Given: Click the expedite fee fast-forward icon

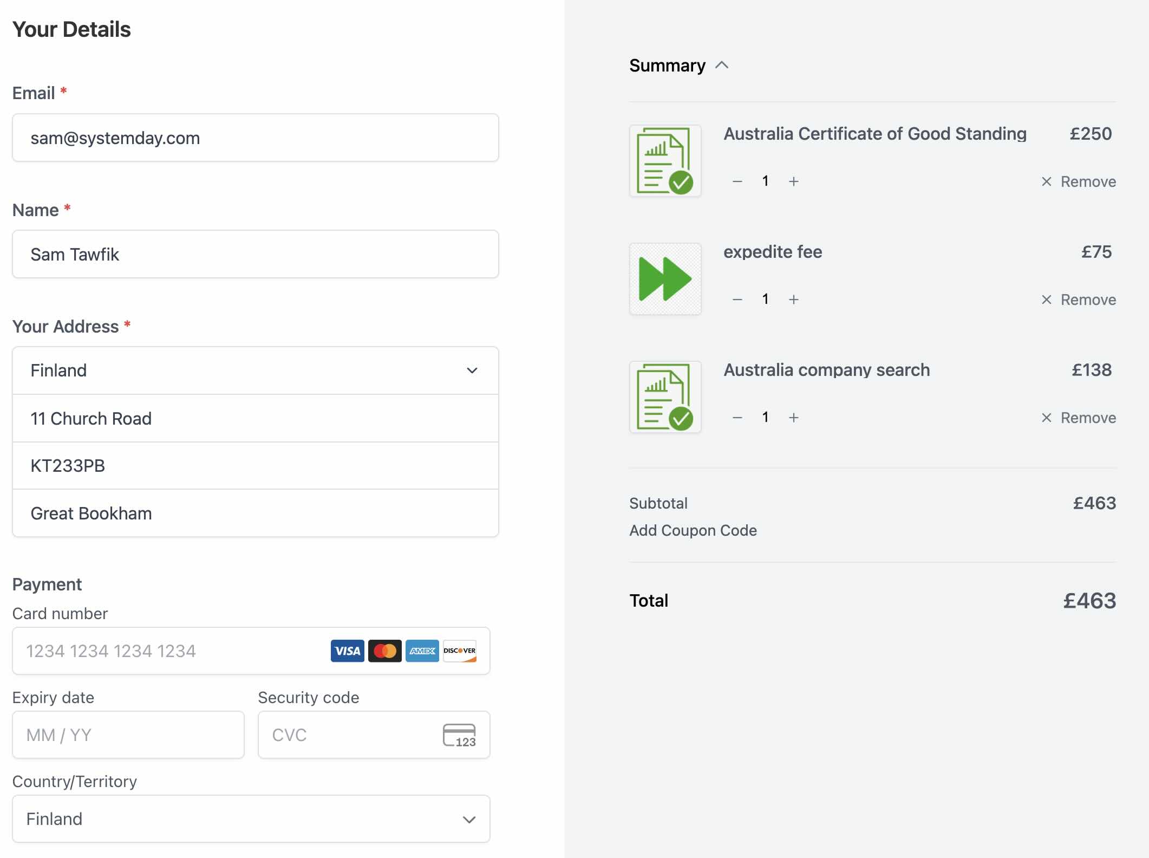Looking at the screenshot, I should [x=665, y=279].
